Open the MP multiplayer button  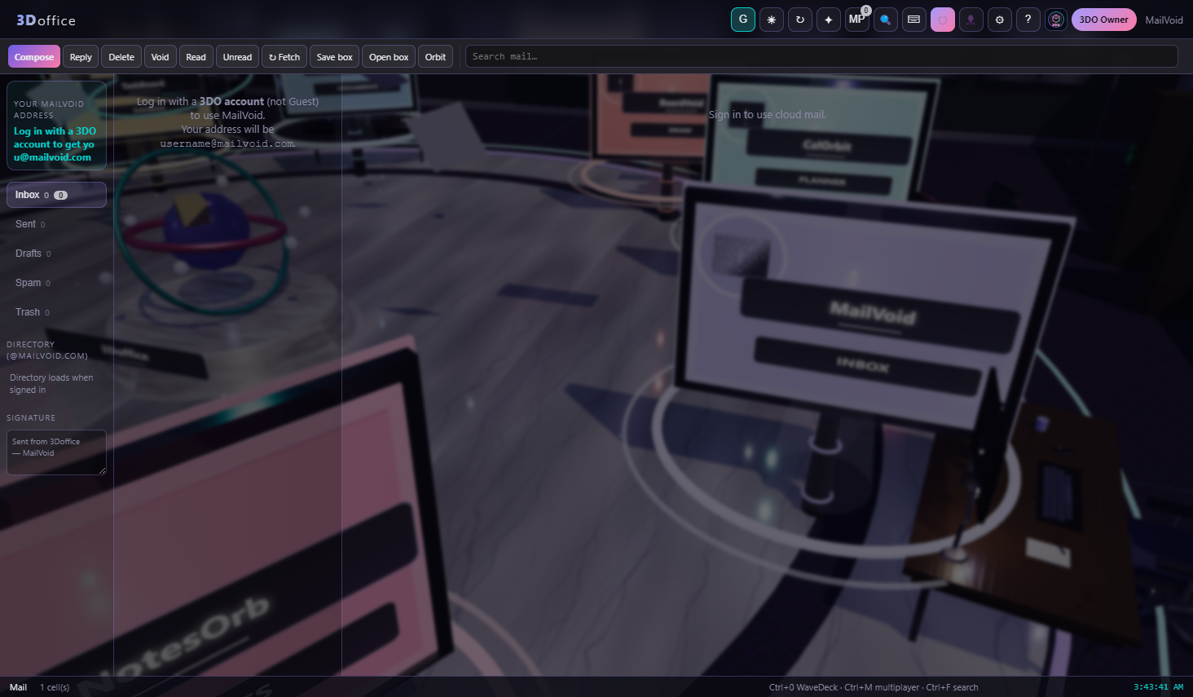click(857, 20)
